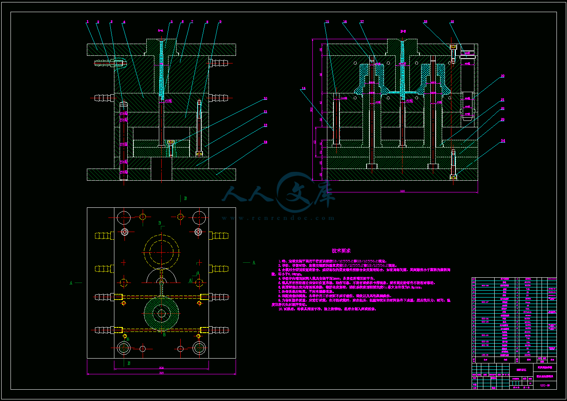Select drawing number "GDZ-09" in the title block
This screenshot has height=401, width=567.
click(545, 385)
